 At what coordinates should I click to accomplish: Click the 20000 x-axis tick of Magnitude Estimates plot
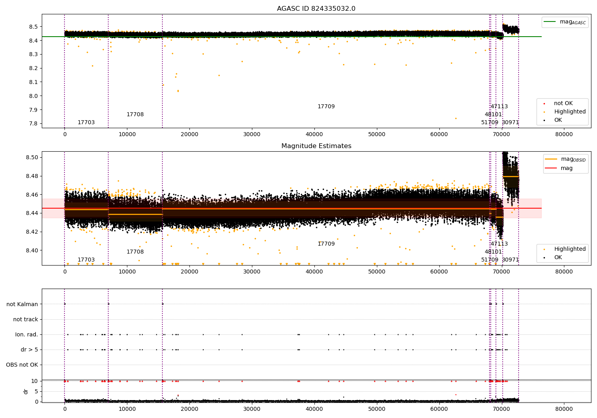pyautogui.click(x=189, y=272)
